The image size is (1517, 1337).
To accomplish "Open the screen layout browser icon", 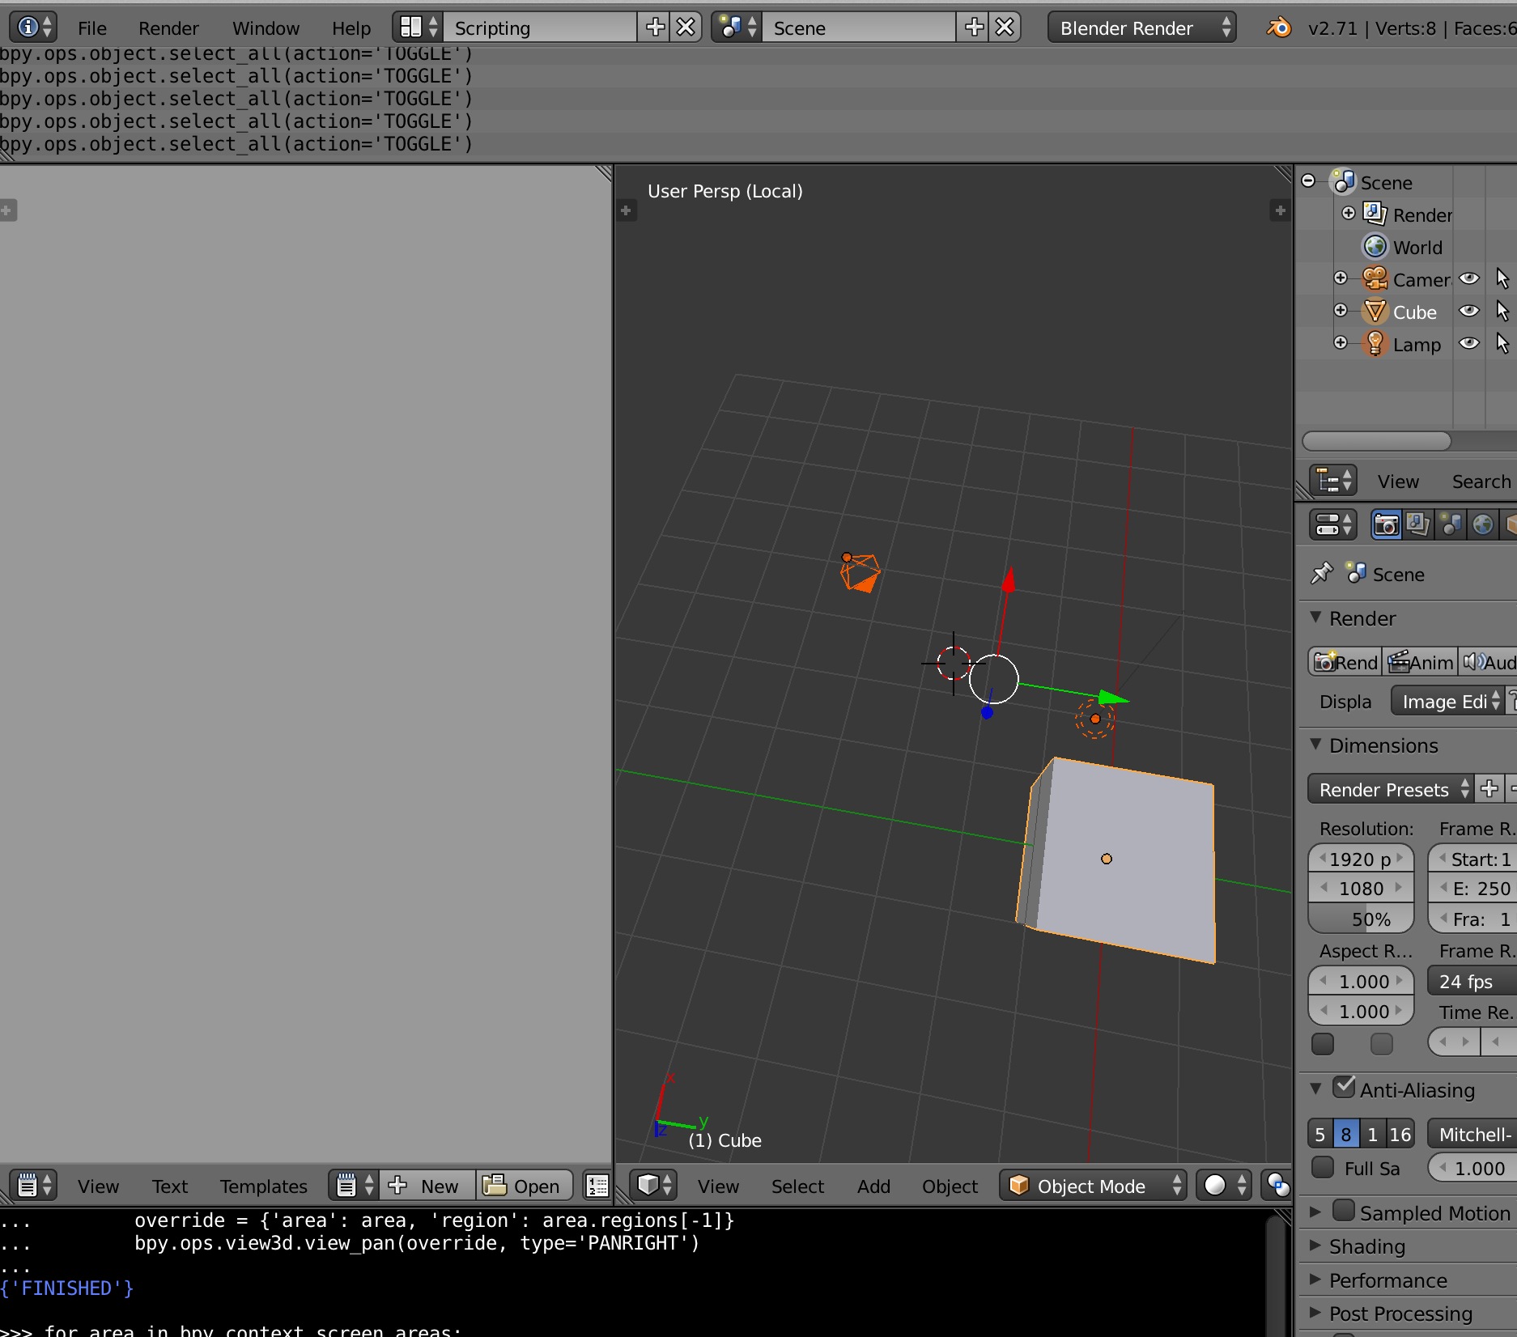I will pos(418,28).
